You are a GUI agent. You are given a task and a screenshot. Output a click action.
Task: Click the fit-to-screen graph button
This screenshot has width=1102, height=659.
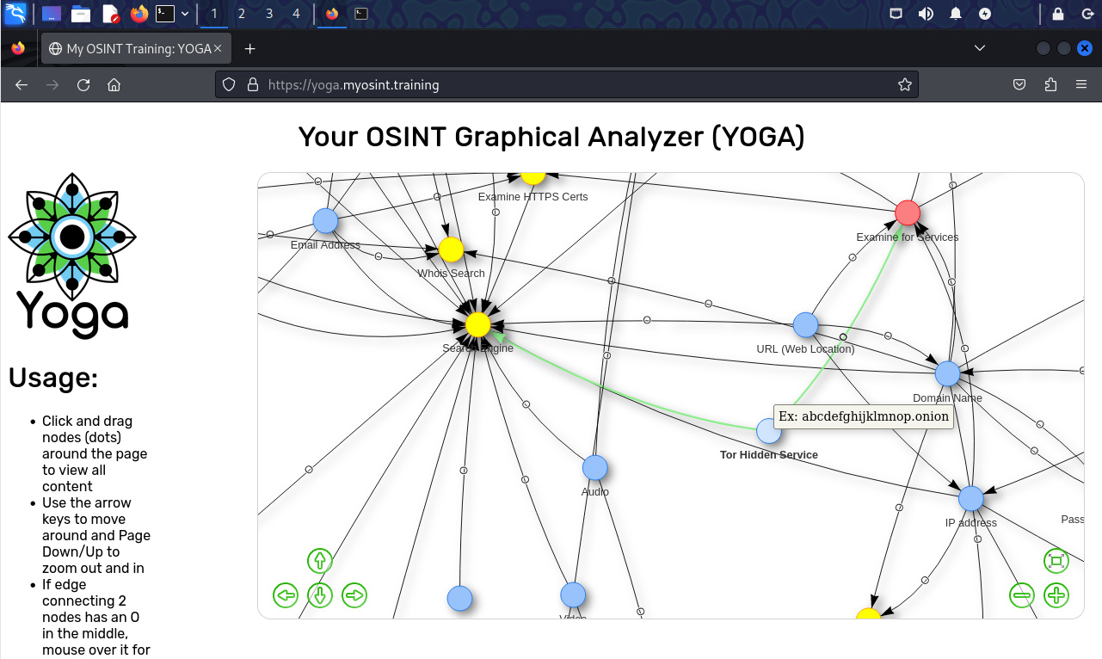point(1056,561)
